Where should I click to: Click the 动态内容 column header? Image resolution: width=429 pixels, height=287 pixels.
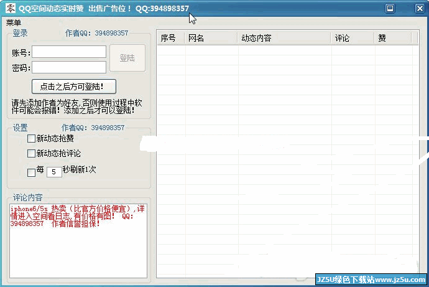coord(284,38)
